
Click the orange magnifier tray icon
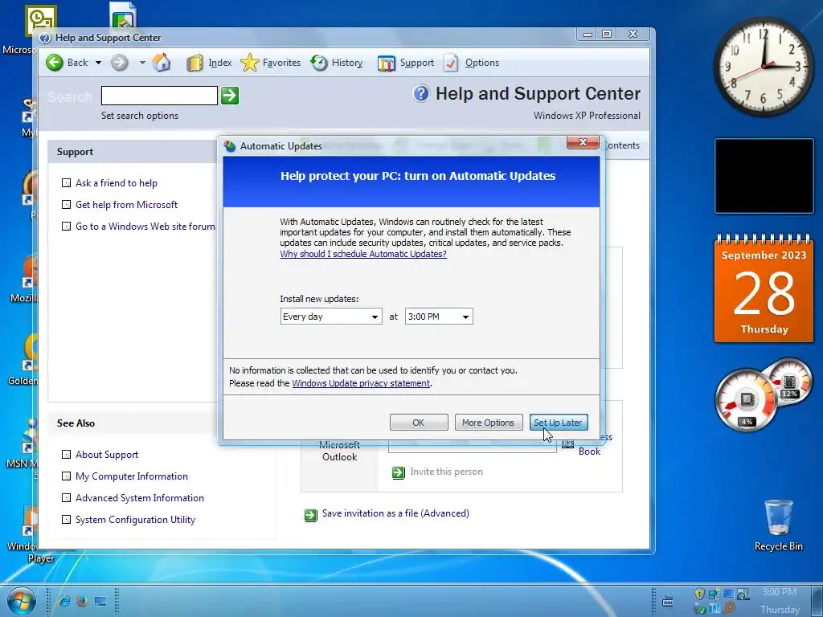(729, 609)
